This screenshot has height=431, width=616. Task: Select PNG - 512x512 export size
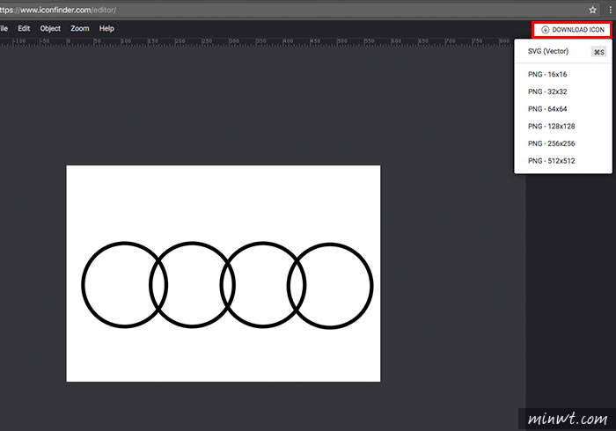(563, 161)
